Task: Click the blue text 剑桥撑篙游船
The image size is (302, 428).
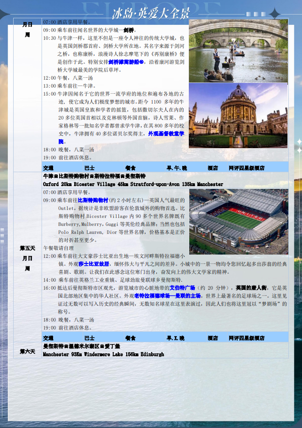Action: click(x=126, y=62)
